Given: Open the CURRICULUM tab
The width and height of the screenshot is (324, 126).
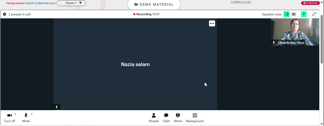Looking at the screenshot, I should tap(240, 3).
